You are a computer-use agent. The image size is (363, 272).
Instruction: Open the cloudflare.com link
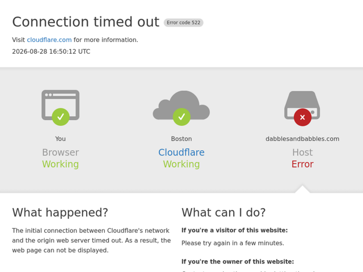[x=49, y=40]
